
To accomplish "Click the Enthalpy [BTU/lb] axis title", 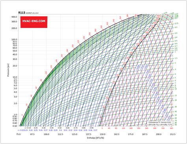I will pos(95,138).
